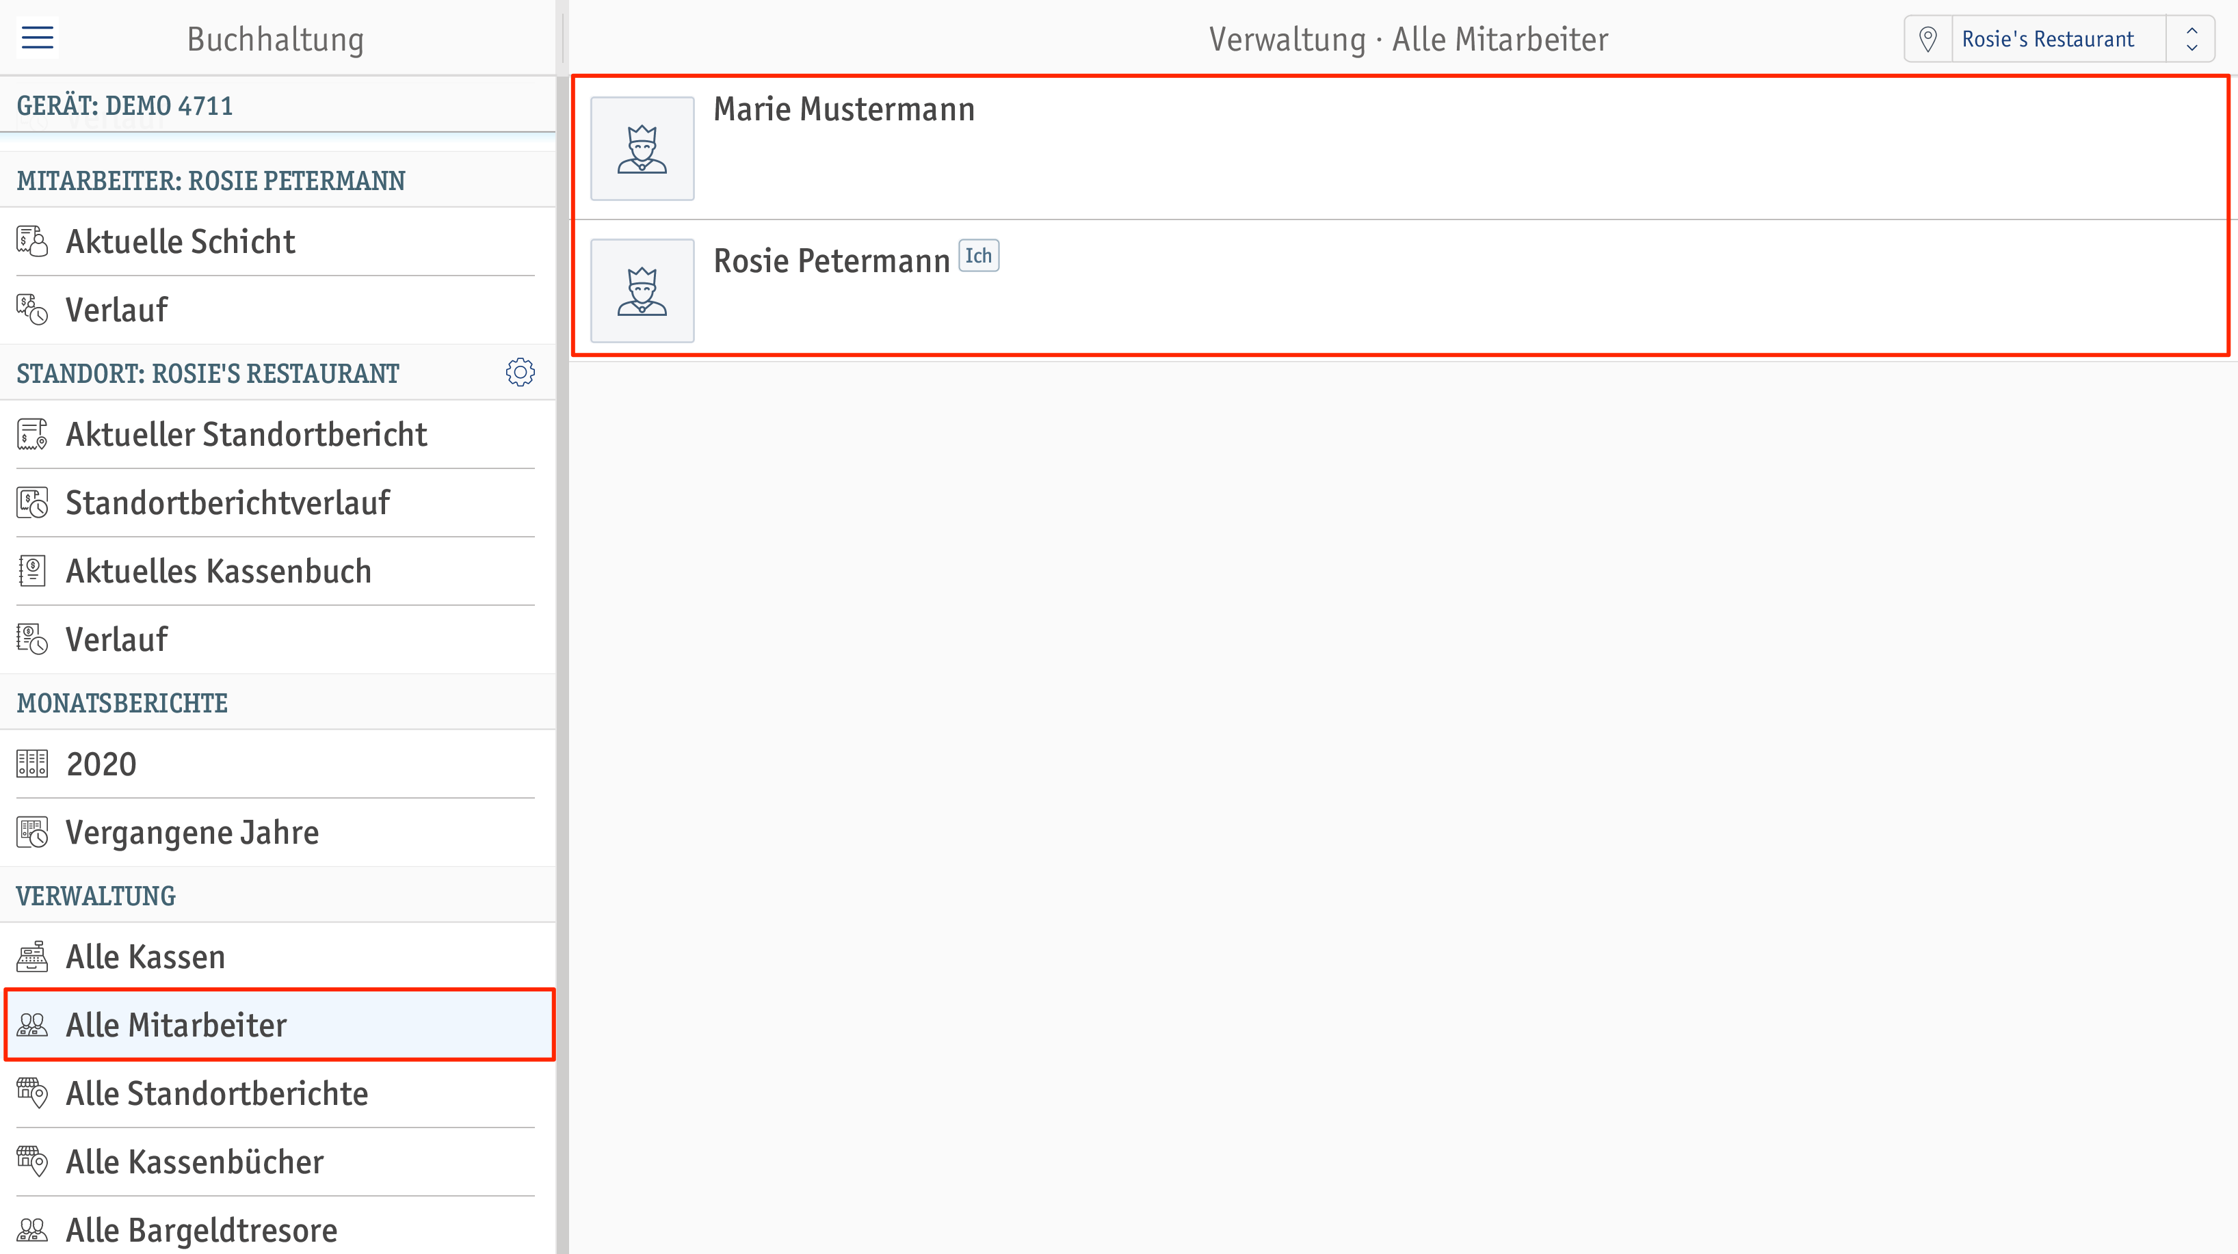Viewport: 2238px width, 1254px height.
Task: Click Rosie Petermann's avatar icon
Action: click(642, 291)
